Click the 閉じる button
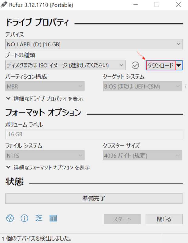 pos(164,219)
